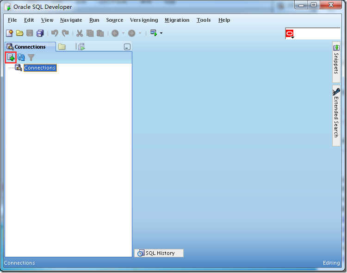Image resolution: width=347 pixels, height=273 pixels.
Task: Click the Redo toolbar icon
Action: pos(65,33)
